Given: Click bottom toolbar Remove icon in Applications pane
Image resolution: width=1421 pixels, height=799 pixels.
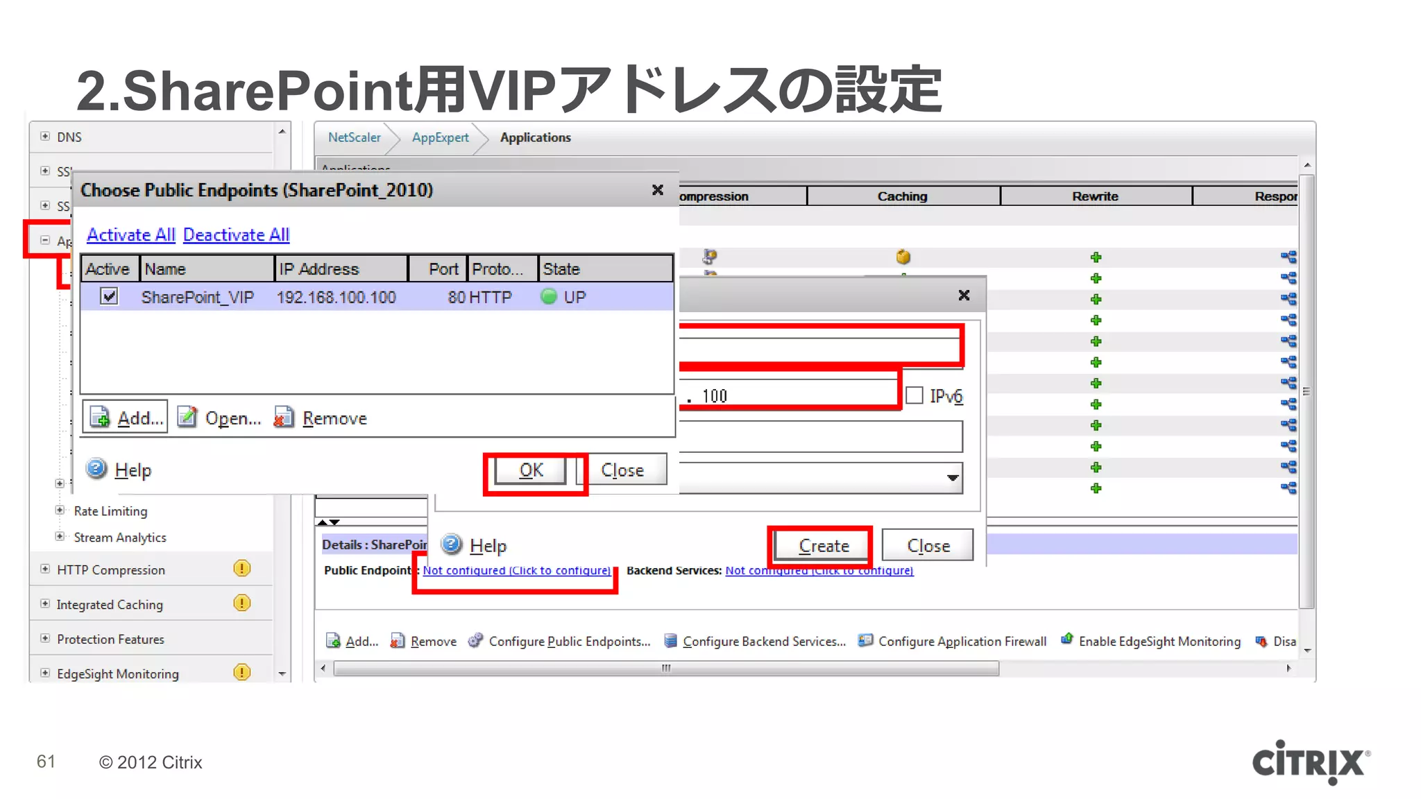Looking at the screenshot, I should click(x=397, y=641).
